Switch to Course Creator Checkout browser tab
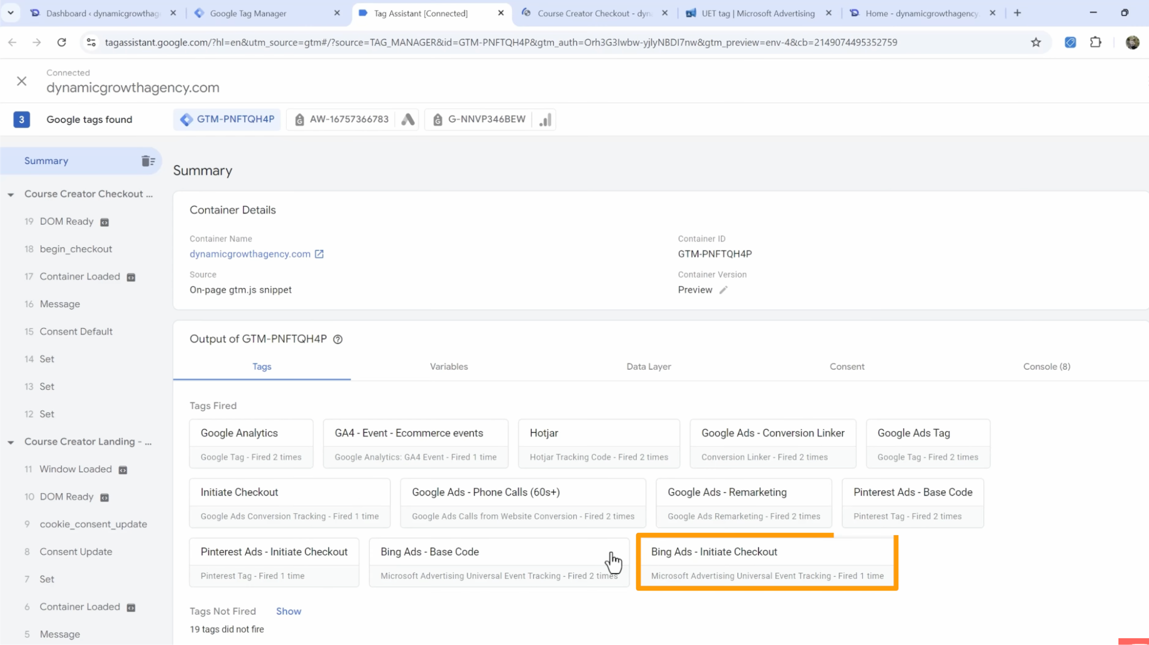The width and height of the screenshot is (1149, 645). (595, 13)
